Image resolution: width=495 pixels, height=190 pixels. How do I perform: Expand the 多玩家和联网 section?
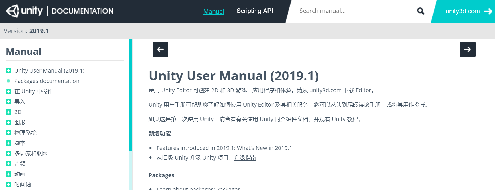(x=8, y=153)
